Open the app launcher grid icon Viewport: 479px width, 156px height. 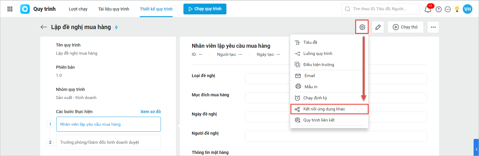click(10, 9)
